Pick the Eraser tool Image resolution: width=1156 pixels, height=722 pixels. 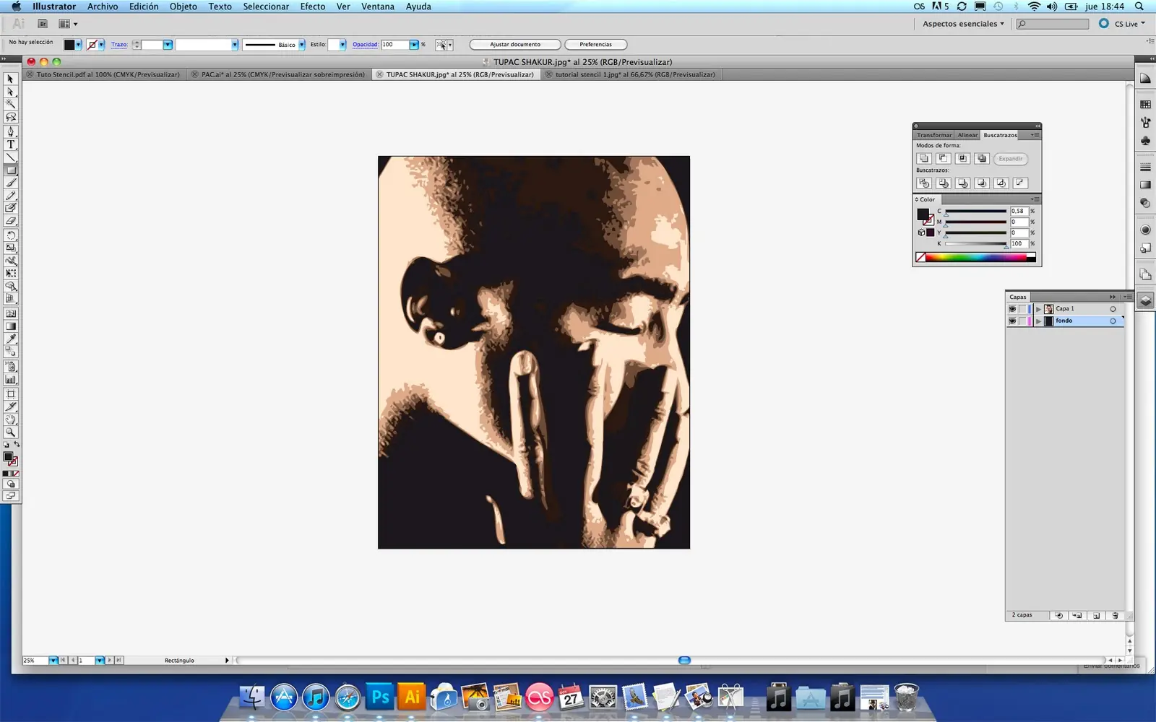coord(10,221)
